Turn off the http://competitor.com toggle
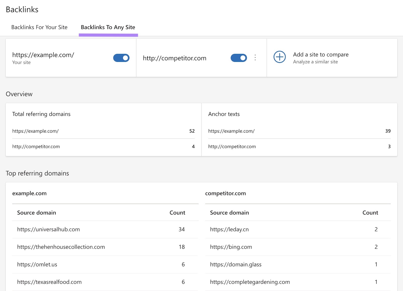 (239, 58)
